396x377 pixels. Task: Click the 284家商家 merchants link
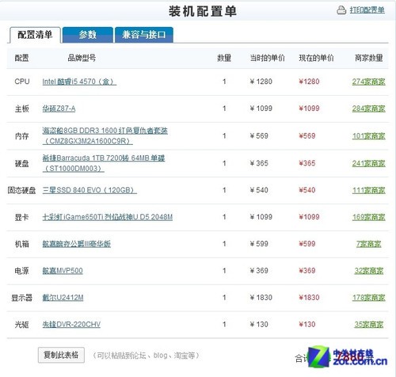pyautogui.click(x=368, y=109)
